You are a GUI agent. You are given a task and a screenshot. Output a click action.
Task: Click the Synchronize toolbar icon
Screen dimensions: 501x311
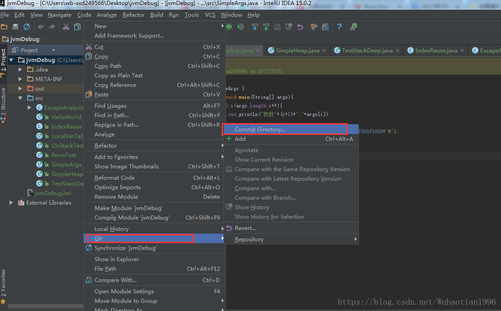pos(27,27)
